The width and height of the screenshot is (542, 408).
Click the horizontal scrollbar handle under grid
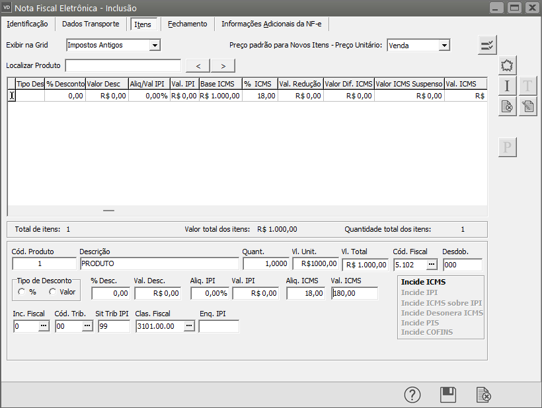point(109,211)
